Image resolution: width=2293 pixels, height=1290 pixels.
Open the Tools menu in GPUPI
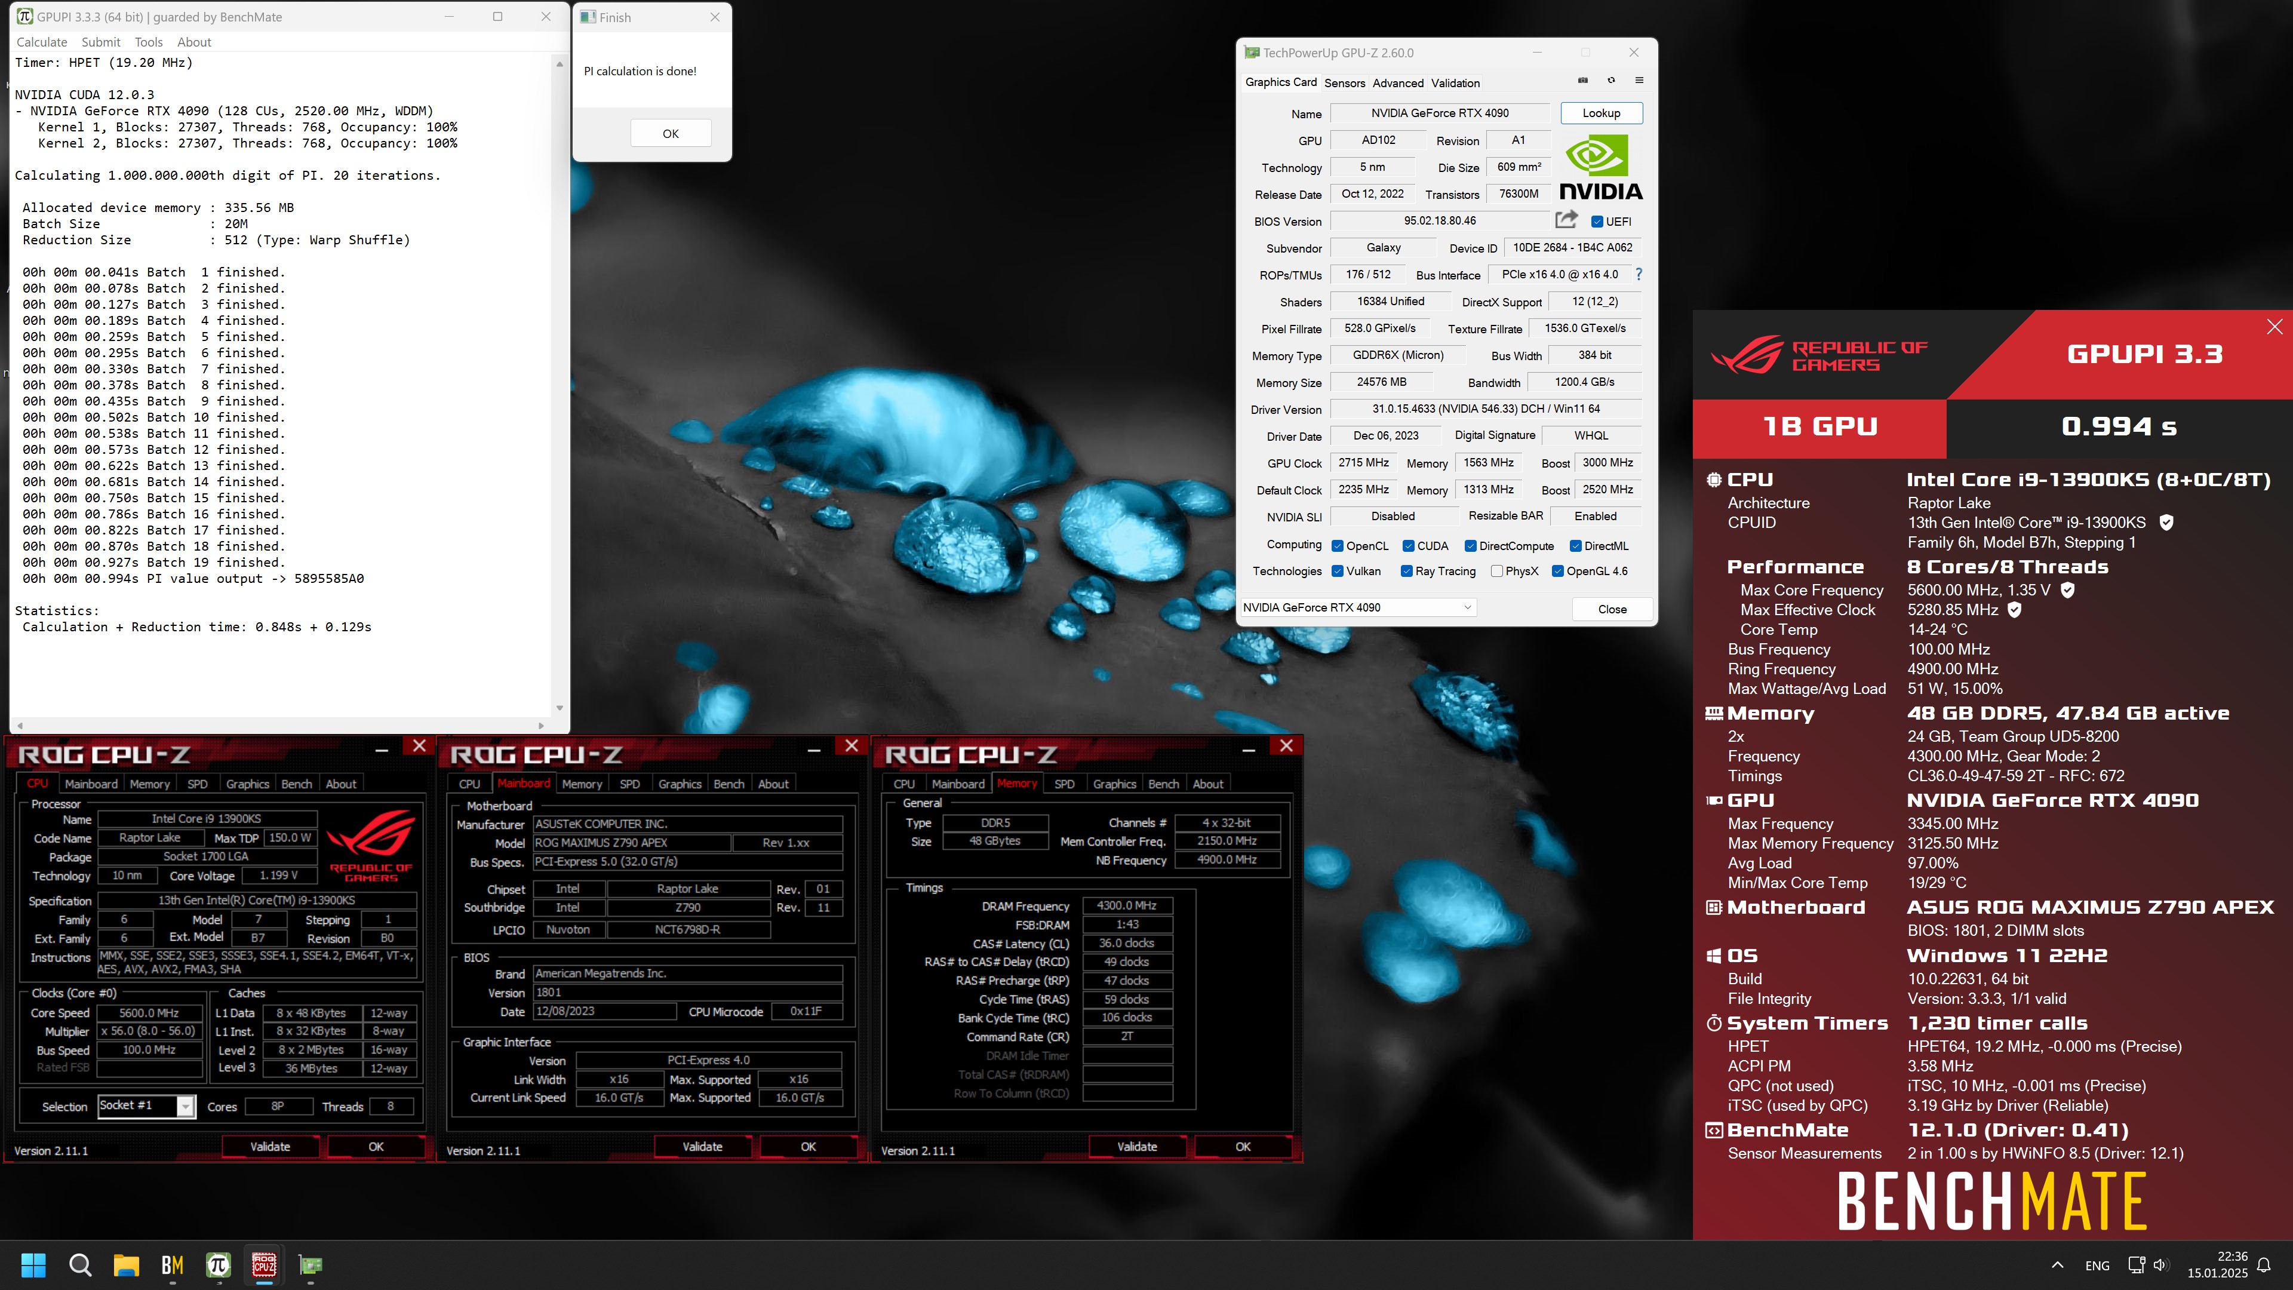[149, 42]
